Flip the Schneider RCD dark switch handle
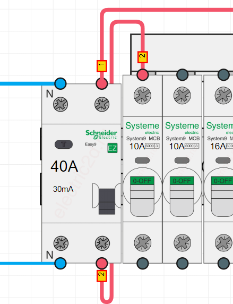The image size is (233, 304). [107, 201]
